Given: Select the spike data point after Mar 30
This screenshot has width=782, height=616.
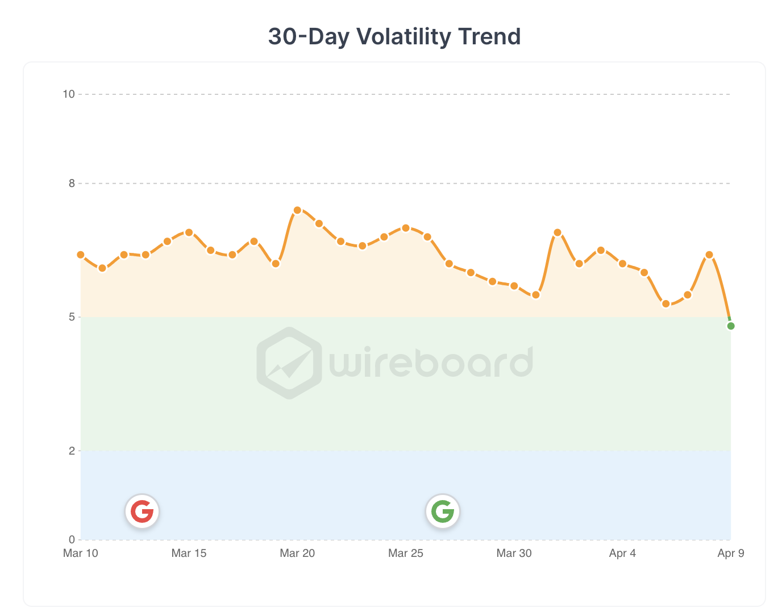Looking at the screenshot, I should [x=558, y=232].
